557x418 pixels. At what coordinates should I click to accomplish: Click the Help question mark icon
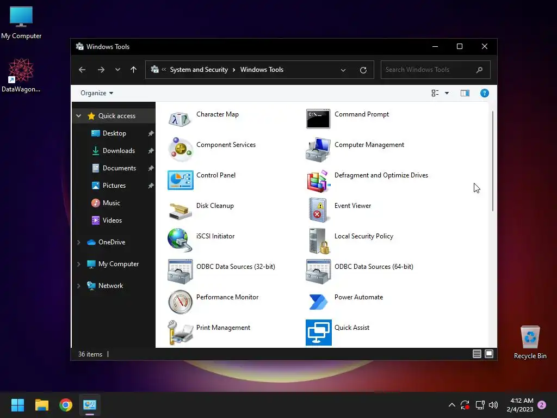coord(484,93)
